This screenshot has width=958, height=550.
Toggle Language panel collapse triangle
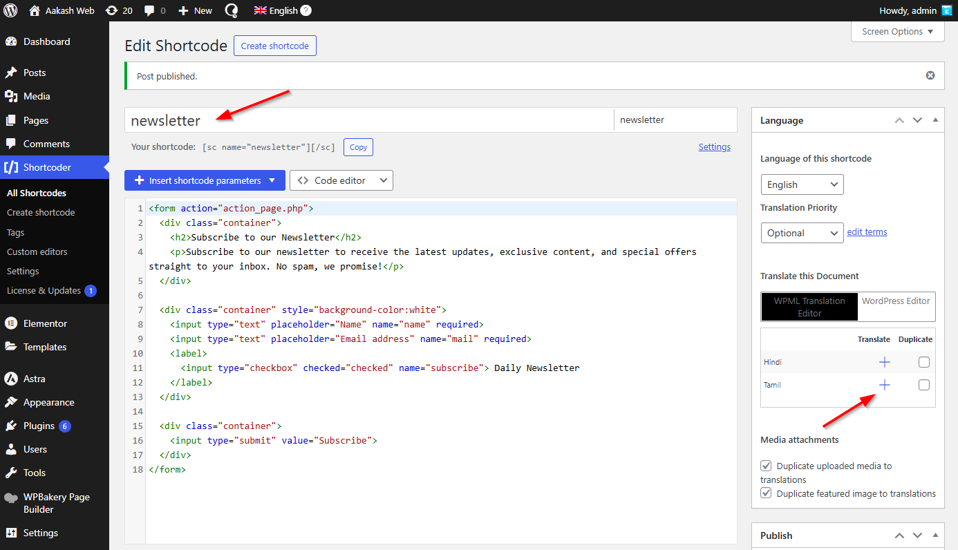935,120
